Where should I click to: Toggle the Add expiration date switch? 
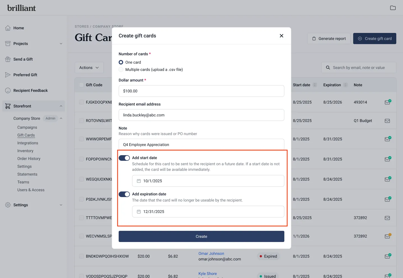124,194
